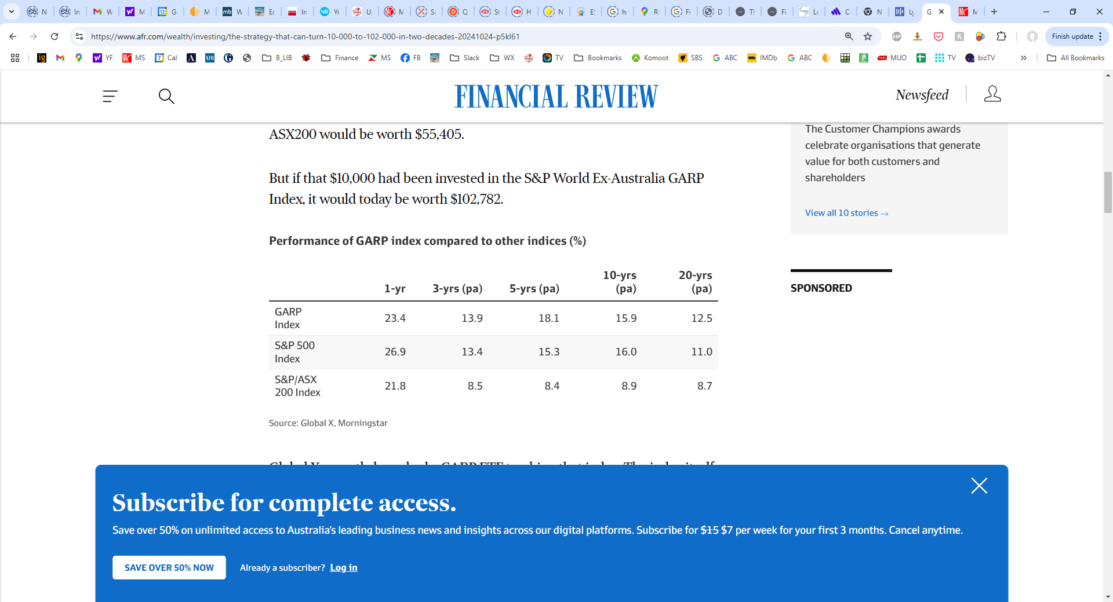
Task: Click the Financial Review logo
Action: [556, 96]
